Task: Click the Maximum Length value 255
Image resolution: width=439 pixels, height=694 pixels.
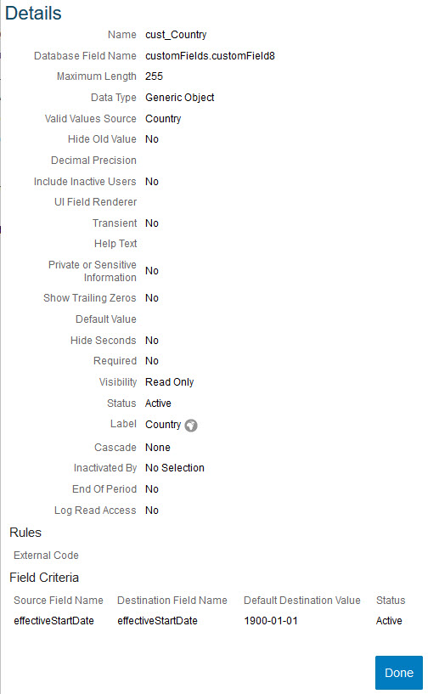Action: point(154,76)
